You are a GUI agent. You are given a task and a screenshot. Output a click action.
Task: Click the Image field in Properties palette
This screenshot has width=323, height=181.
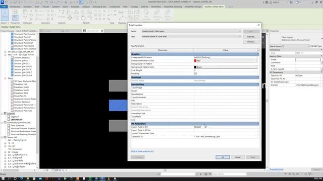(308, 59)
